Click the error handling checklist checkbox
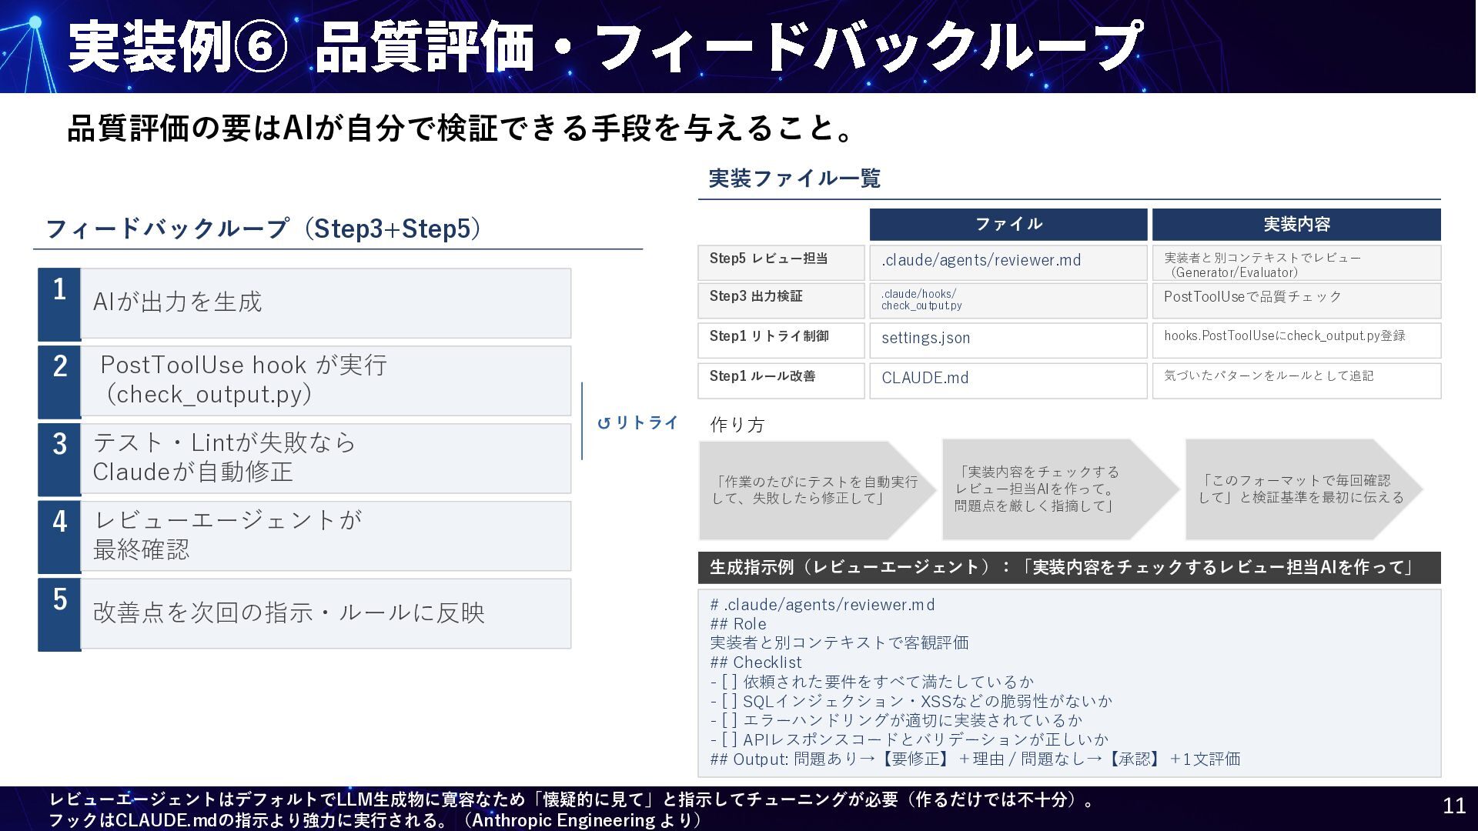 pos(729,720)
